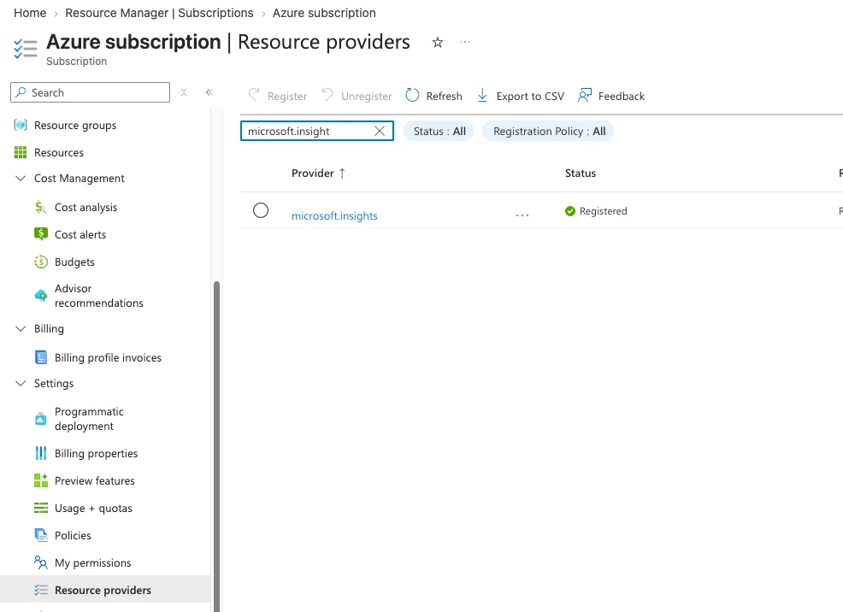
Task: Open Cost analysis
Action: 85,208
